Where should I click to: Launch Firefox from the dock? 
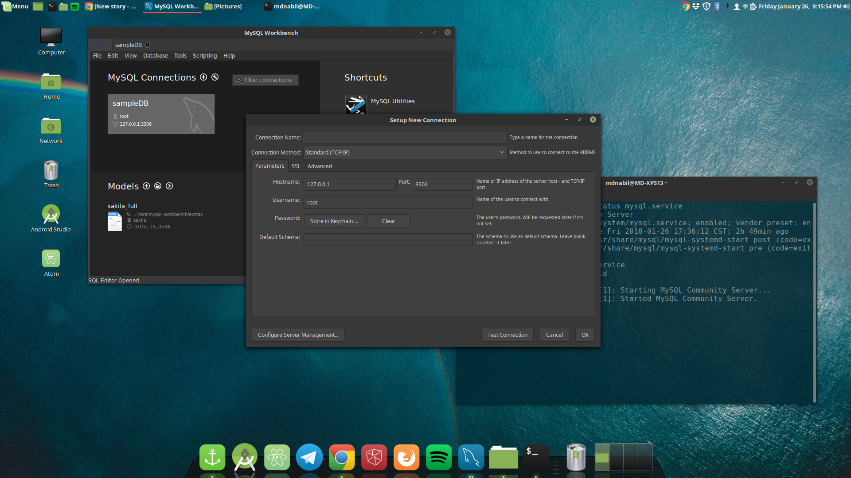406,457
